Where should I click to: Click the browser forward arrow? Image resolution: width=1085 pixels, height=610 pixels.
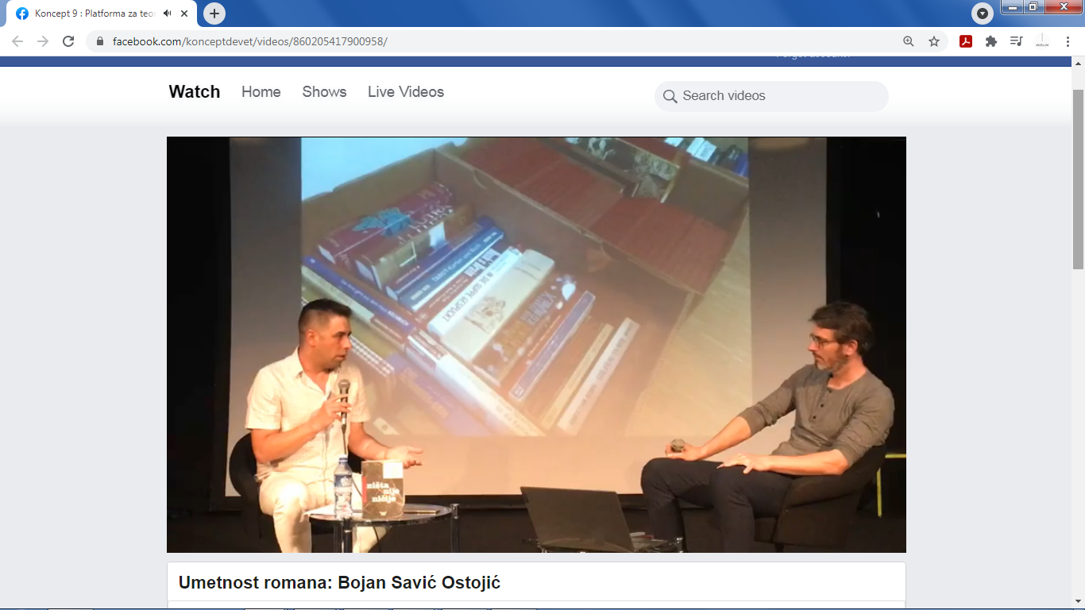tap(43, 41)
